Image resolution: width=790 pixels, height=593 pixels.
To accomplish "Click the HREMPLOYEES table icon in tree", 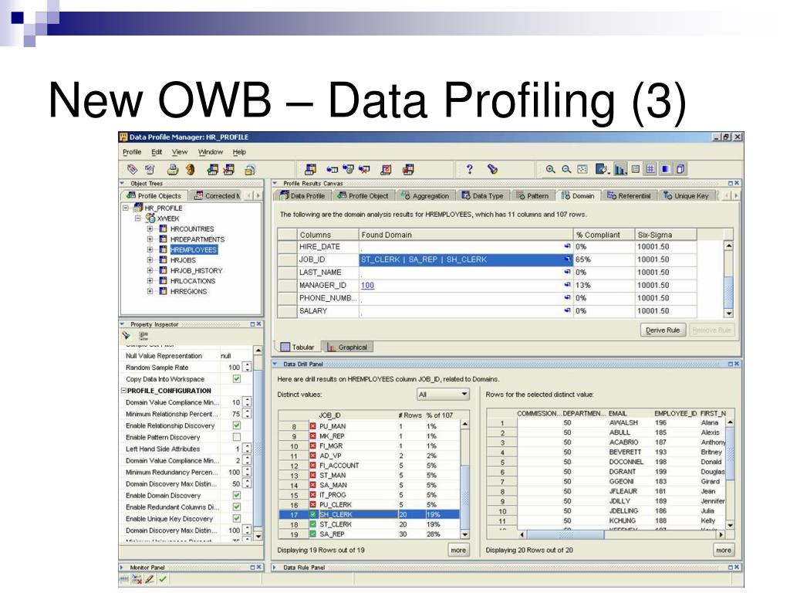I will 163,249.
